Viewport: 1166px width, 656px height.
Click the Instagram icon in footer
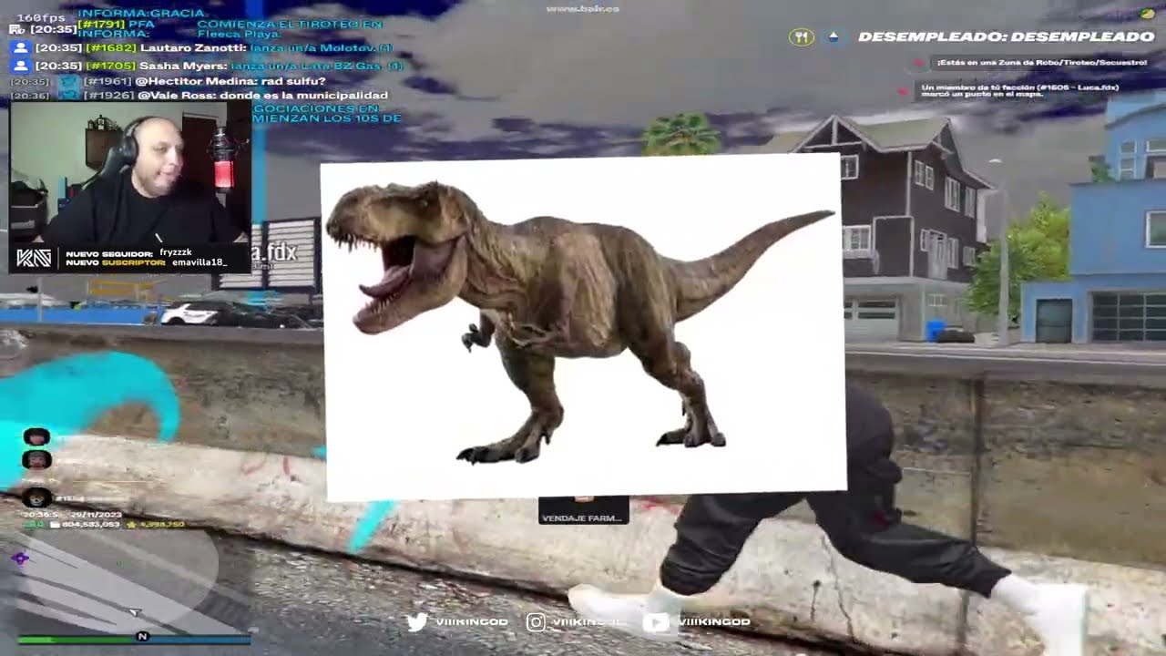pyautogui.click(x=537, y=622)
